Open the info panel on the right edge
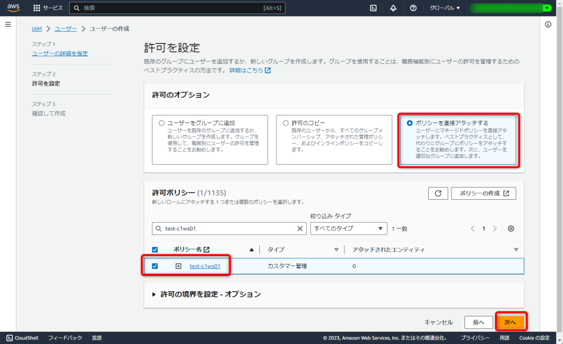This screenshot has width=563, height=344. tap(548, 23)
